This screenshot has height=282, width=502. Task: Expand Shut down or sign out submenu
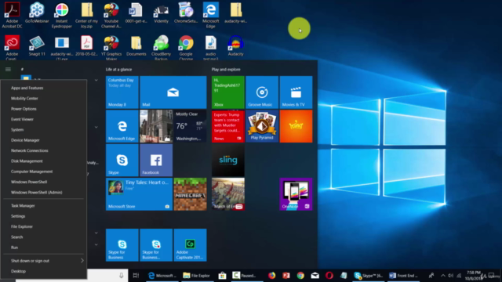click(x=44, y=261)
